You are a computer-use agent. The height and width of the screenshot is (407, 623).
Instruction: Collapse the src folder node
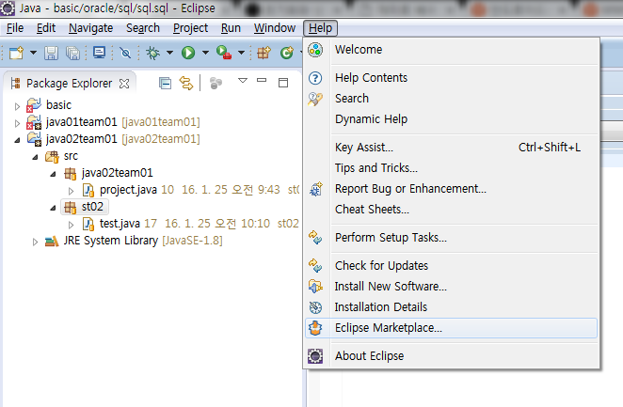[36, 157]
